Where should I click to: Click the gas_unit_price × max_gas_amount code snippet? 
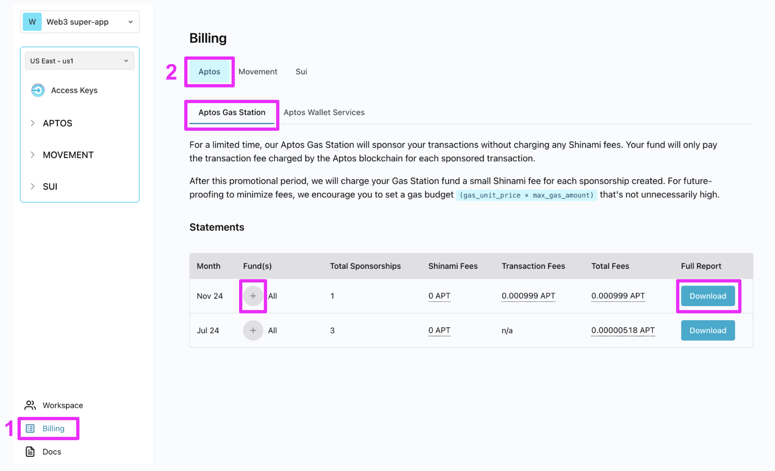click(x=526, y=195)
